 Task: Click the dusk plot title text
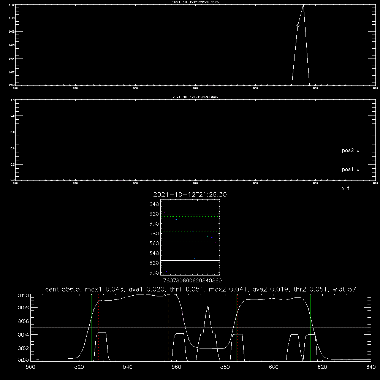[195, 97]
